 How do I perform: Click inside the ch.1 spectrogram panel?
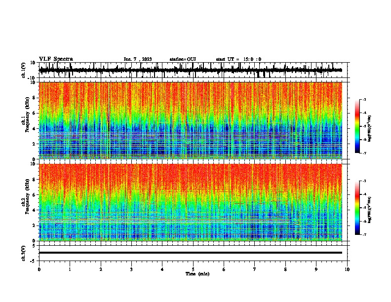(x=191, y=120)
